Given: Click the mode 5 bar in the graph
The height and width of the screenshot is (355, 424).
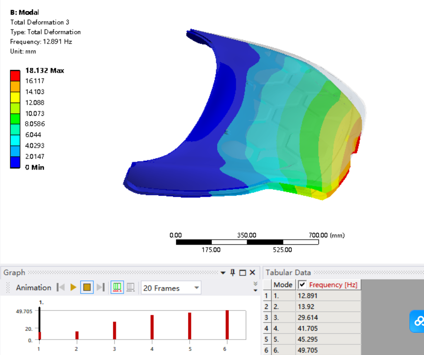Looking at the screenshot, I should [x=189, y=326].
